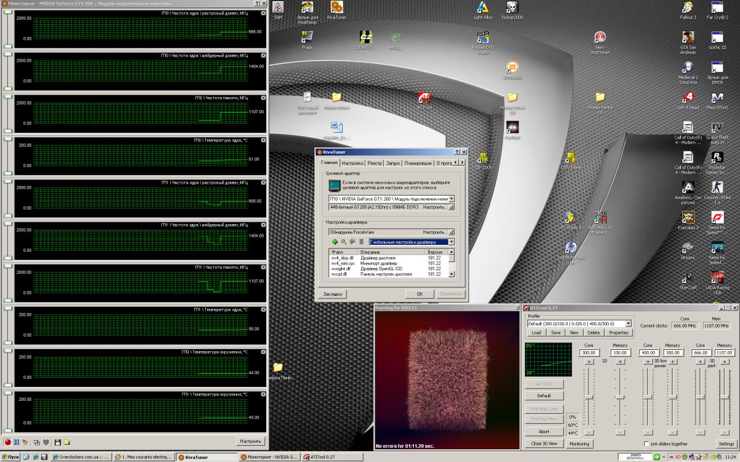Click the Пуск start button on the taskbar
Viewport: 740px width, 462px height.
11,457
